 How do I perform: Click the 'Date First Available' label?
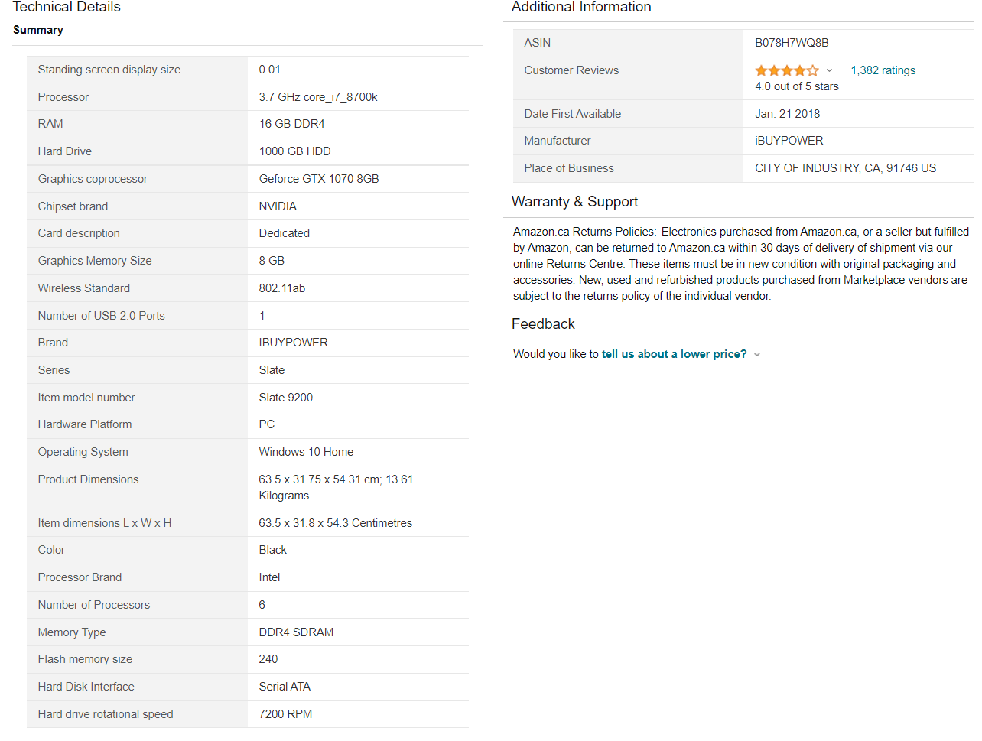click(572, 114)
